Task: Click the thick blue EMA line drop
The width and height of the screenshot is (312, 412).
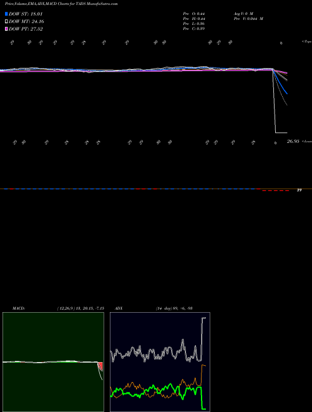Action: point(281,84)
